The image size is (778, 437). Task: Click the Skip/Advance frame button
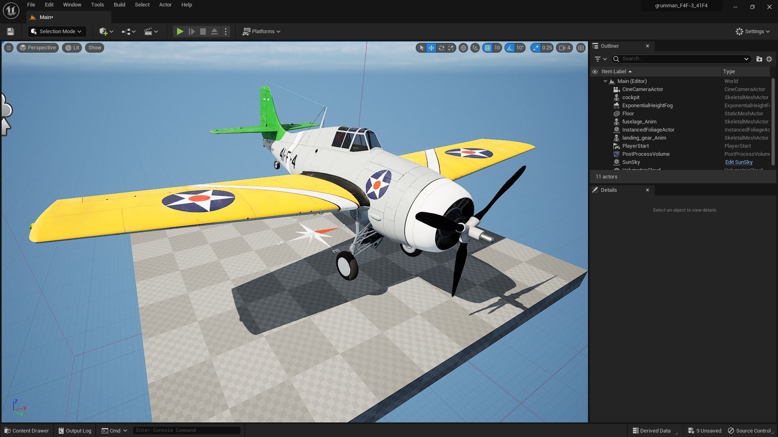point(192,32)
